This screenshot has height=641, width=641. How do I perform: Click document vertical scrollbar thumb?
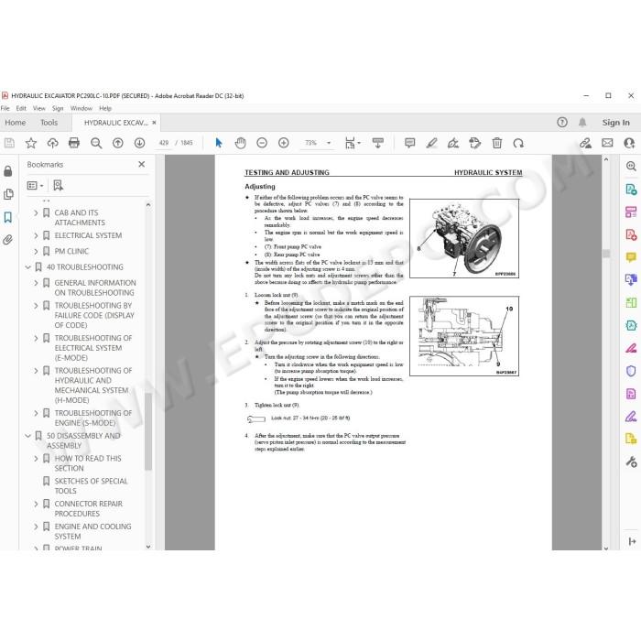pyautogui.click(x=606, y=254)
